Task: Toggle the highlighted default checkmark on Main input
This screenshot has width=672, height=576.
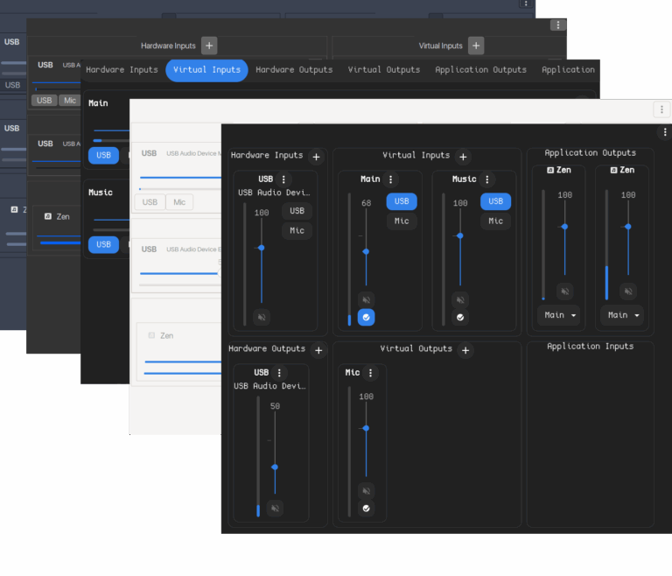Action: pos(366,318)
